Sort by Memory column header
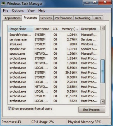This screenshot has width=113, height=126. click(x=70, y=29)
